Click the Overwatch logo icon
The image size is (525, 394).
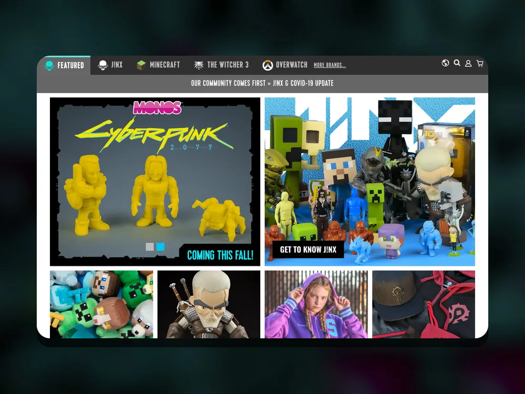[x=268, y=65]
